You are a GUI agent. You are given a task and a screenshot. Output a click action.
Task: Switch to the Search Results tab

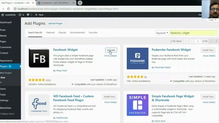(35, 33)
